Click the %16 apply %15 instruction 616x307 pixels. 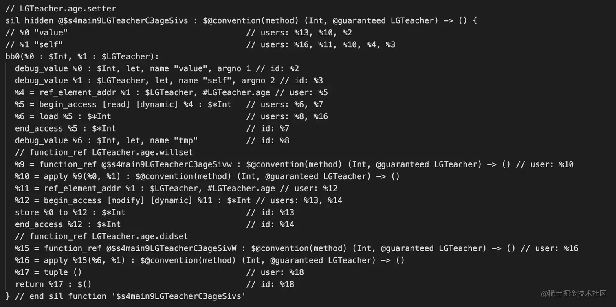[x=210, y=260]
